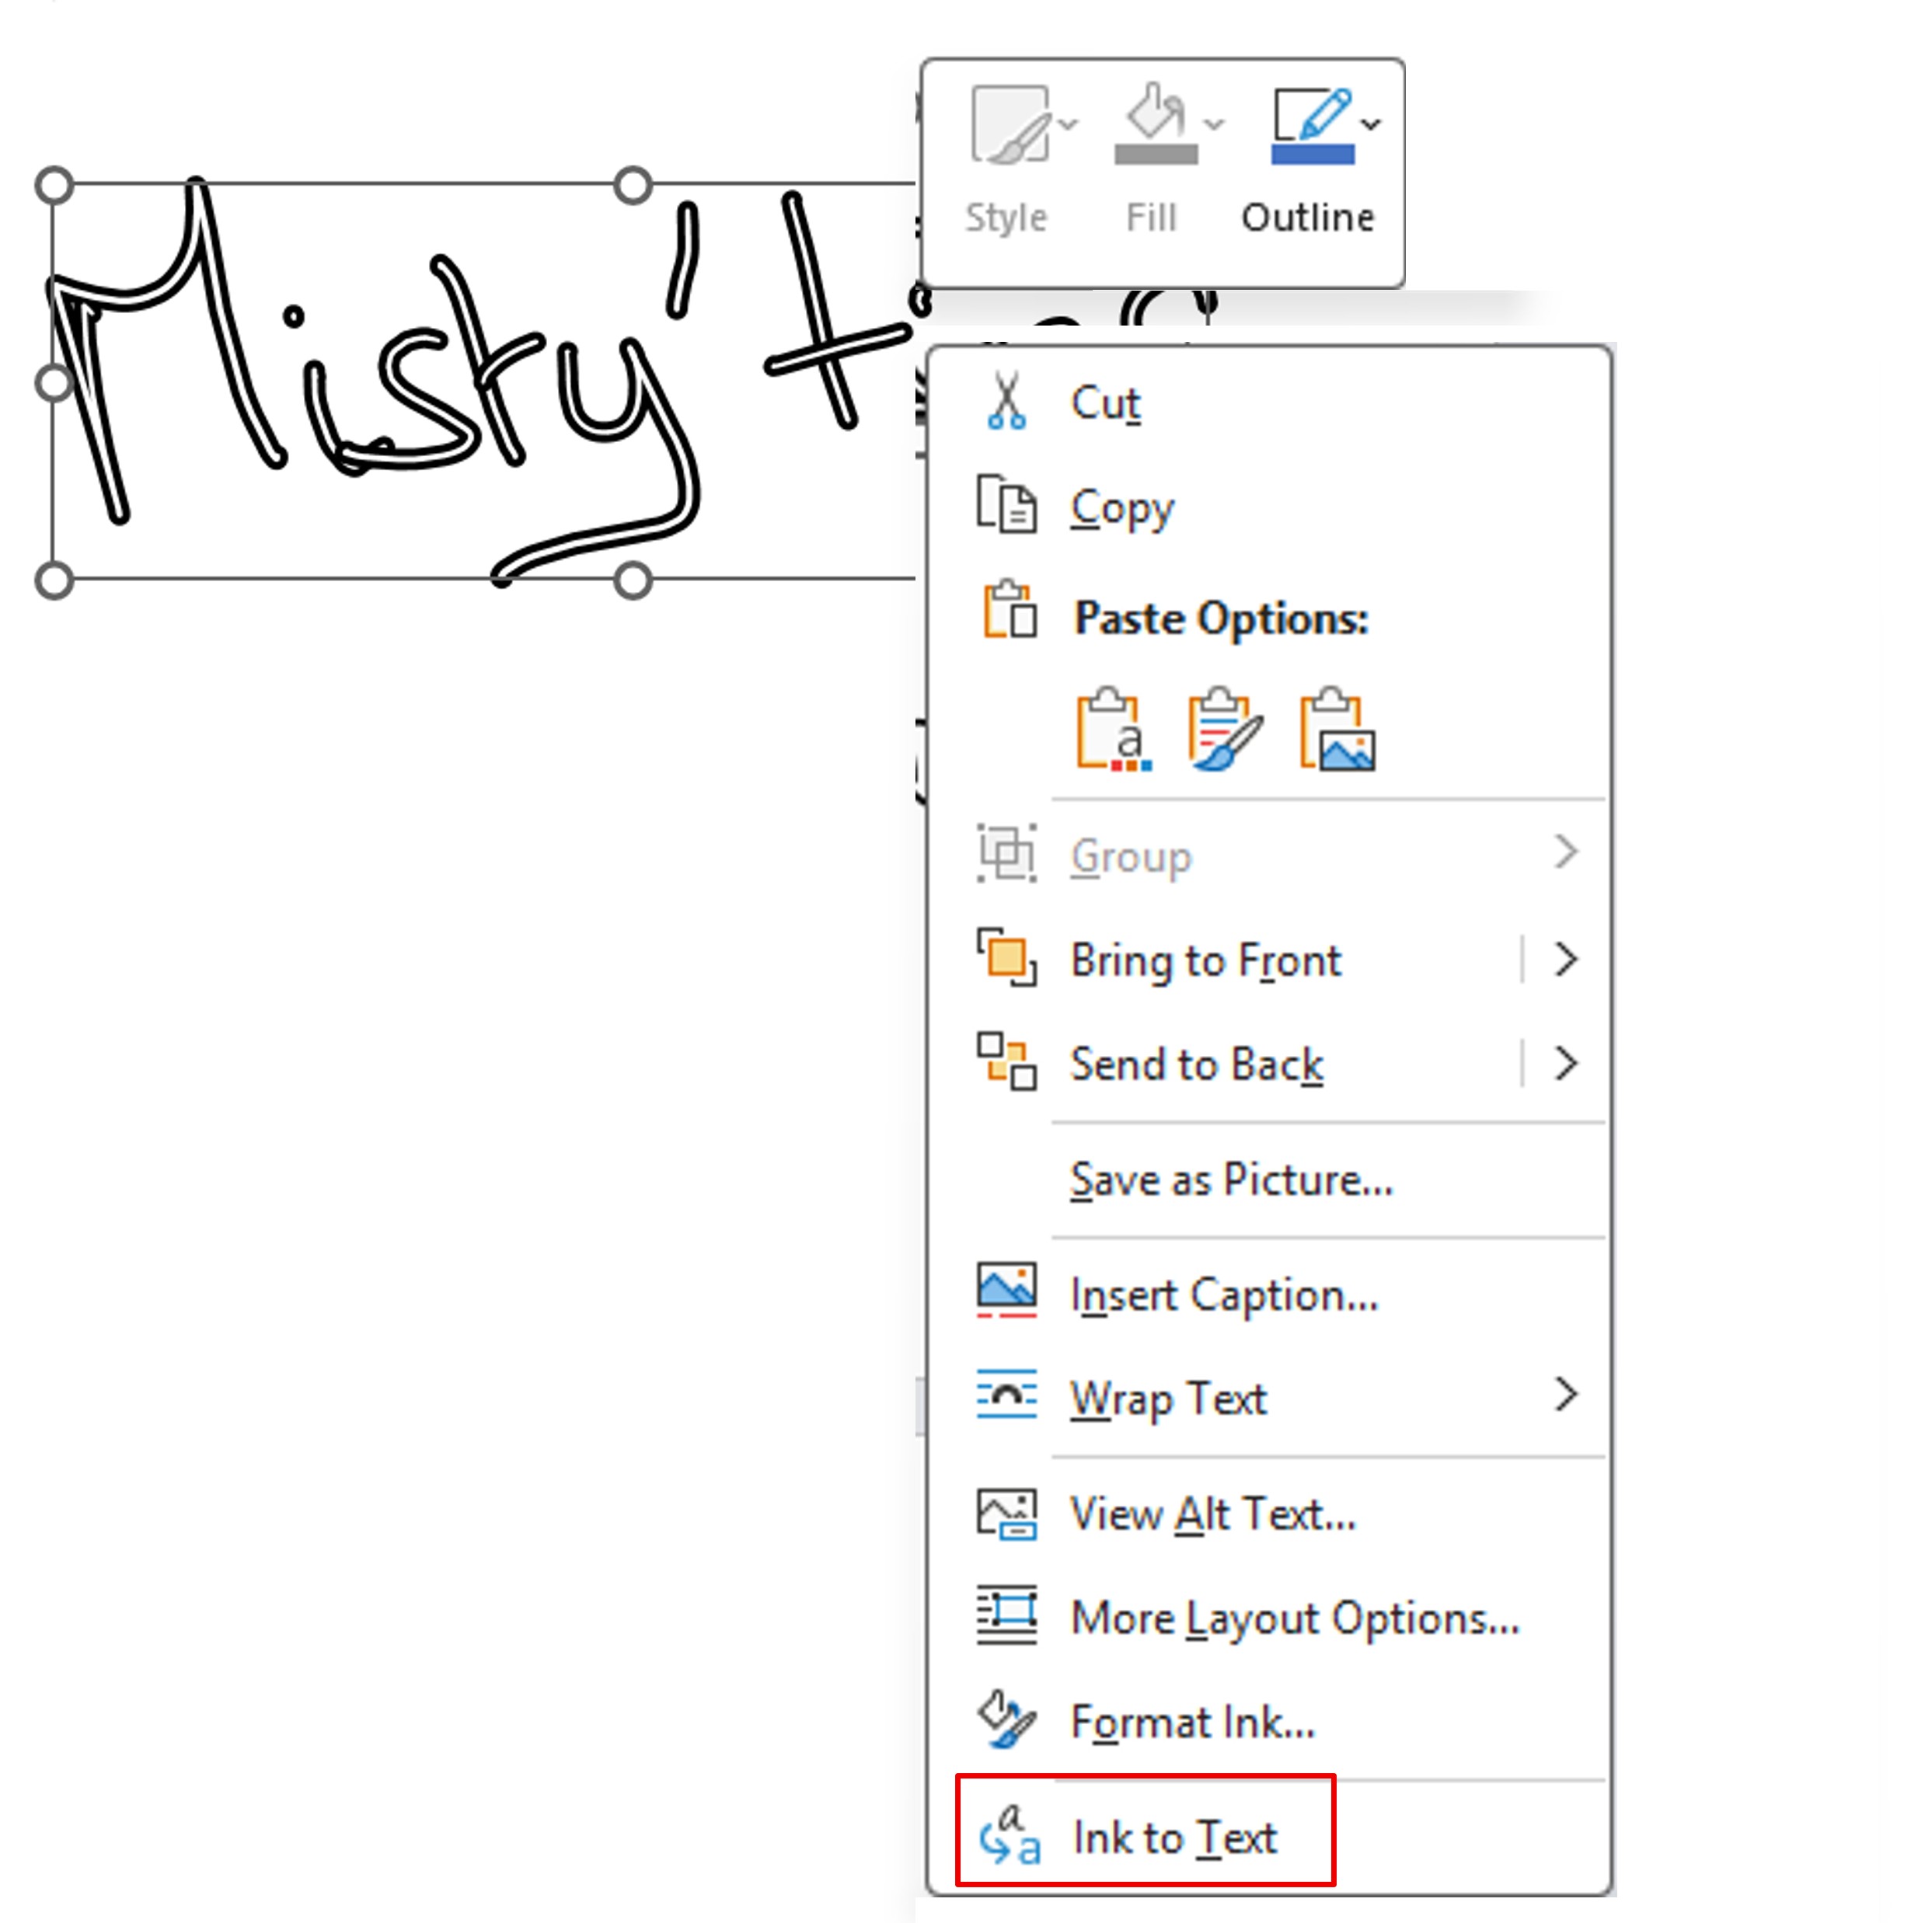The width and height of the screenshot is (1932, 1923).
Task: Choose Copy from the context menu
Action: point(1269,508)
